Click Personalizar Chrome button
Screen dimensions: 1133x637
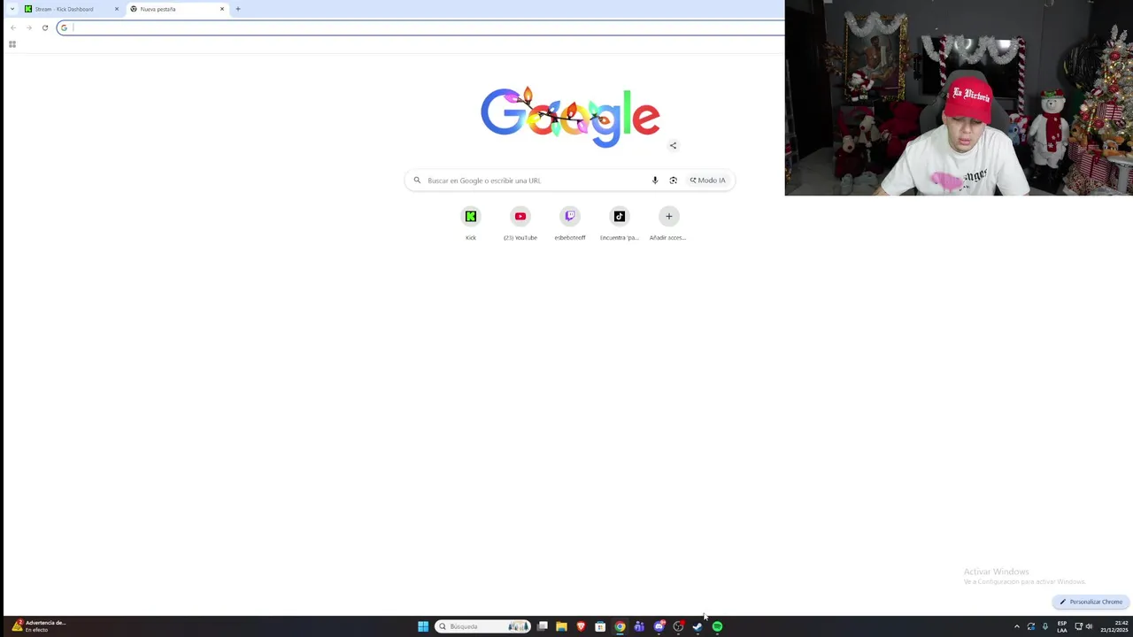(x=1091, y=602)
